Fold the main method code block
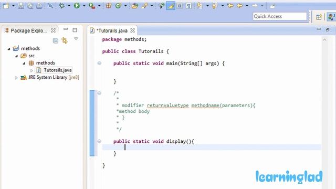This screenshot has height=189, width=336. point(99,63)
